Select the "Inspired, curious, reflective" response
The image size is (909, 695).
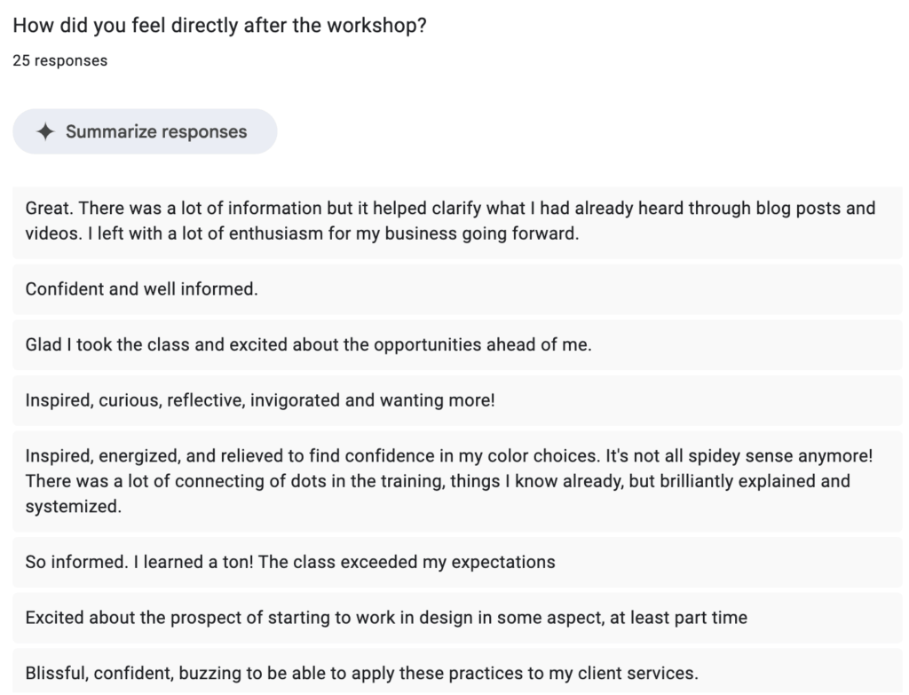coord(260,400)
